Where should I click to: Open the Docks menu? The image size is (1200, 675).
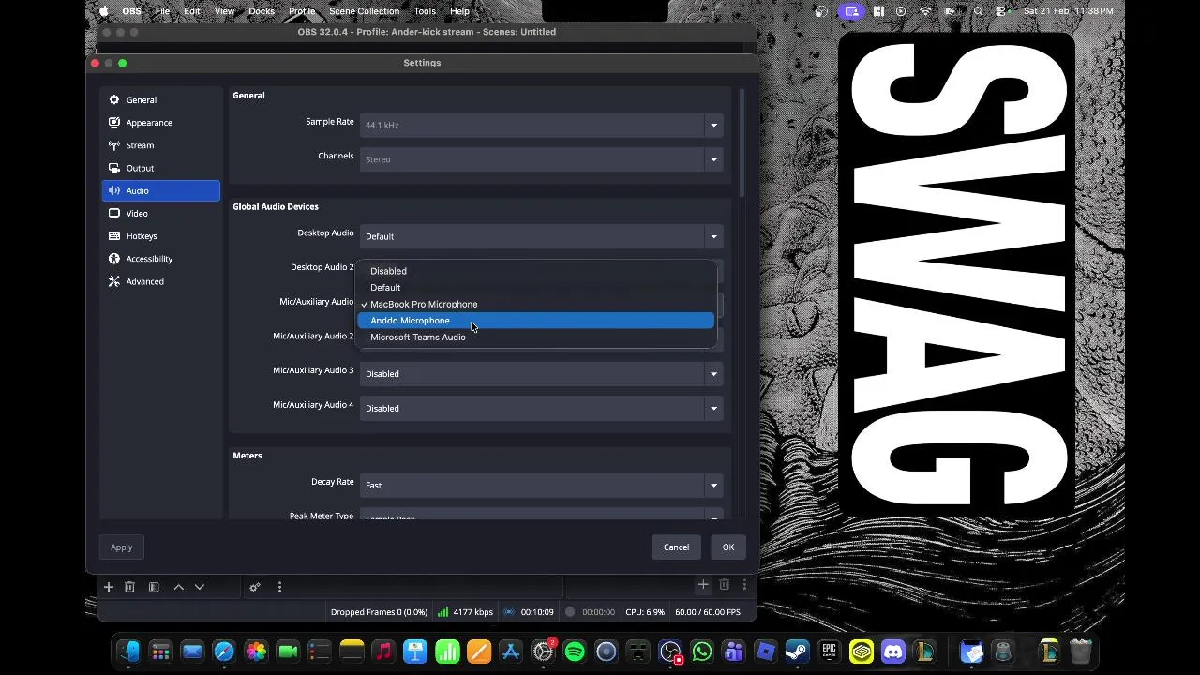tap(262, 11)
